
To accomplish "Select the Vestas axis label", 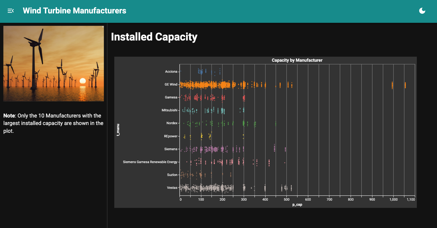I will pyautogui.click(x=172, y=188).
